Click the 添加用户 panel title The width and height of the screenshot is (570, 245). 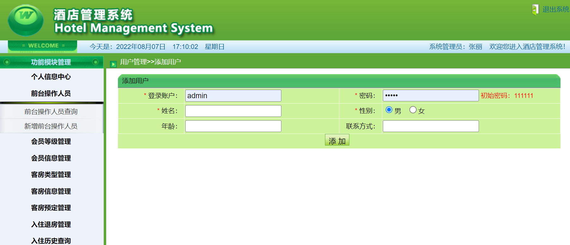click(x=135, y=81)
